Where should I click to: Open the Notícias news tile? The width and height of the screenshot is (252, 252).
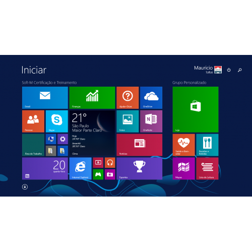click(x=140, y=145)
